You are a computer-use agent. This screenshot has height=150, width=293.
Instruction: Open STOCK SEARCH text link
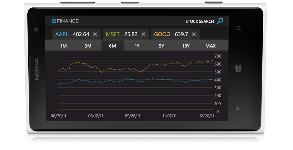[200, 21]
